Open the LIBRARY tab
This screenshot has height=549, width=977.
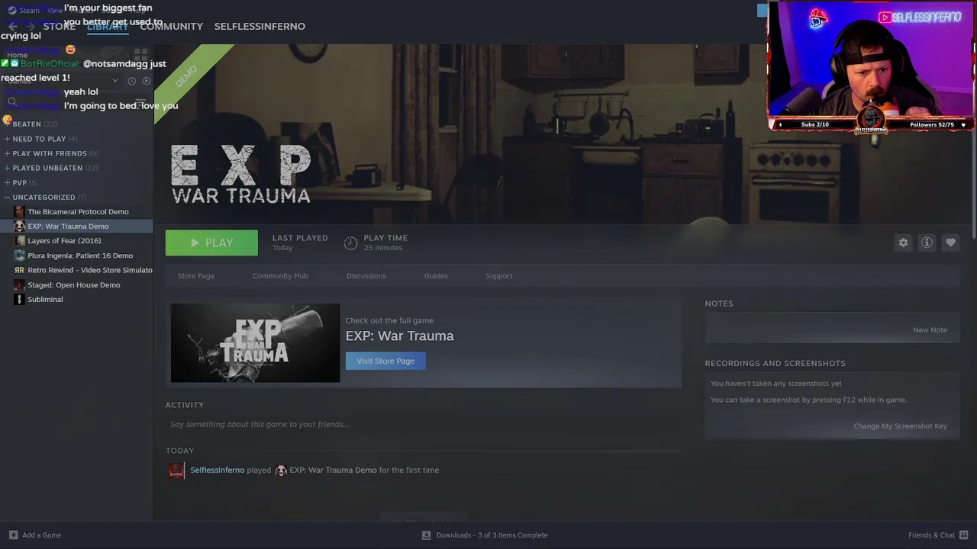click(108, 26)
